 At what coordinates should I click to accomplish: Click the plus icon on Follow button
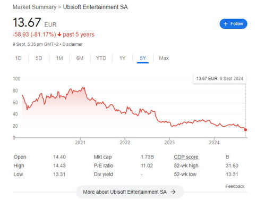[x=226, y=24]
